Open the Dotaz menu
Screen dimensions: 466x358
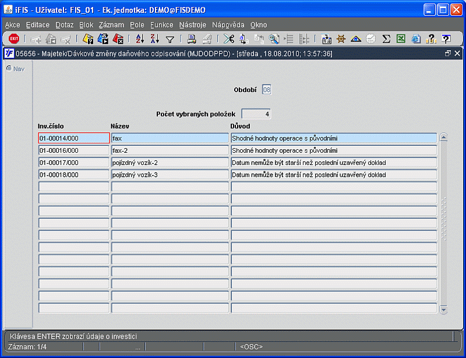pyautogui.click(x=65, y=25)
